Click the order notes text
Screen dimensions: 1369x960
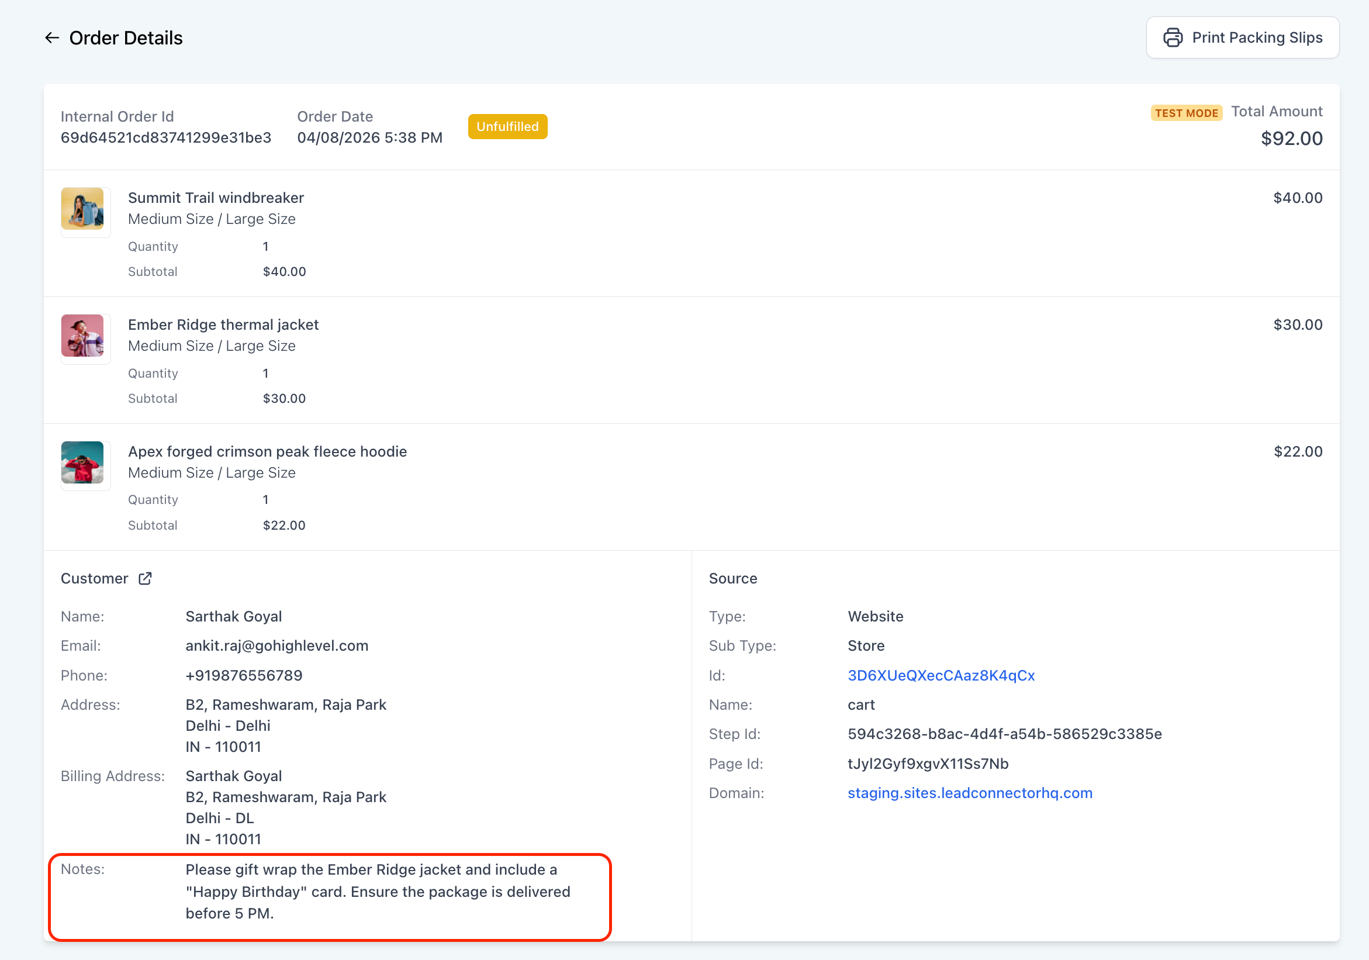378,891
